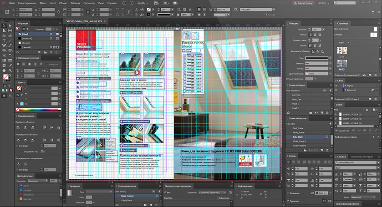Select the Hand tool
382x207 pixels.
[4, 71]
